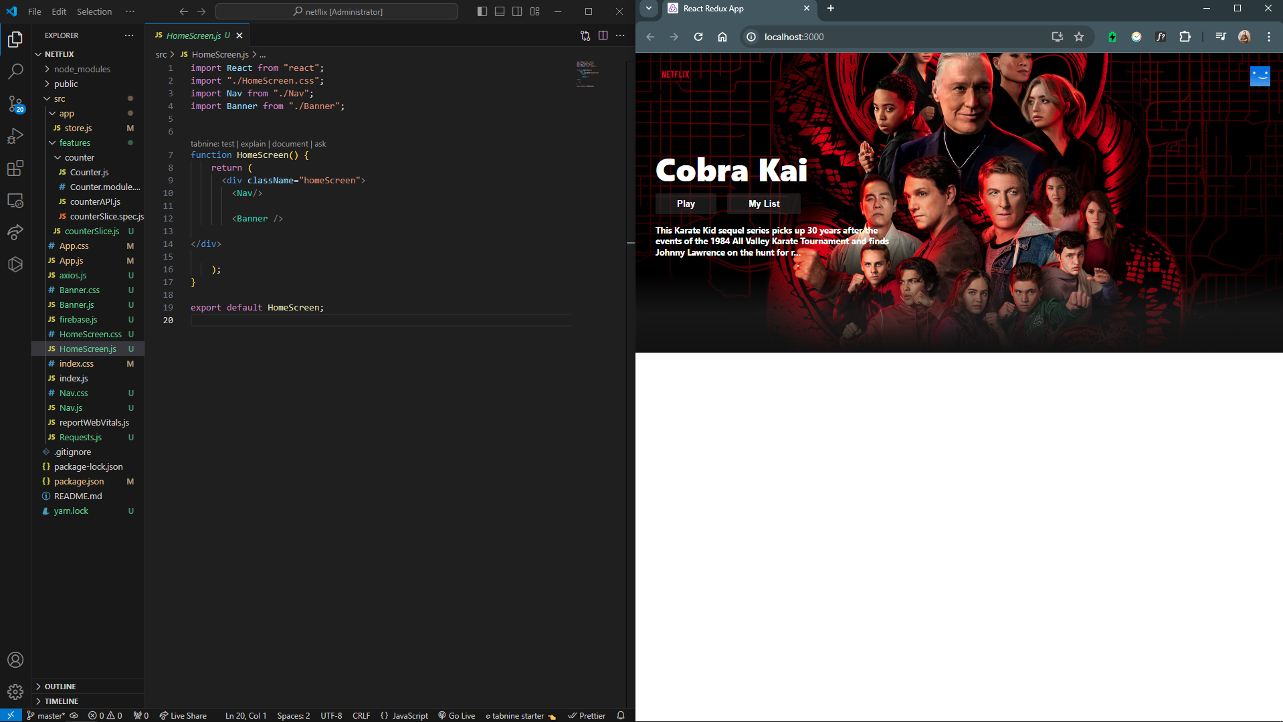Collapse the counter folder

(80, 157)
